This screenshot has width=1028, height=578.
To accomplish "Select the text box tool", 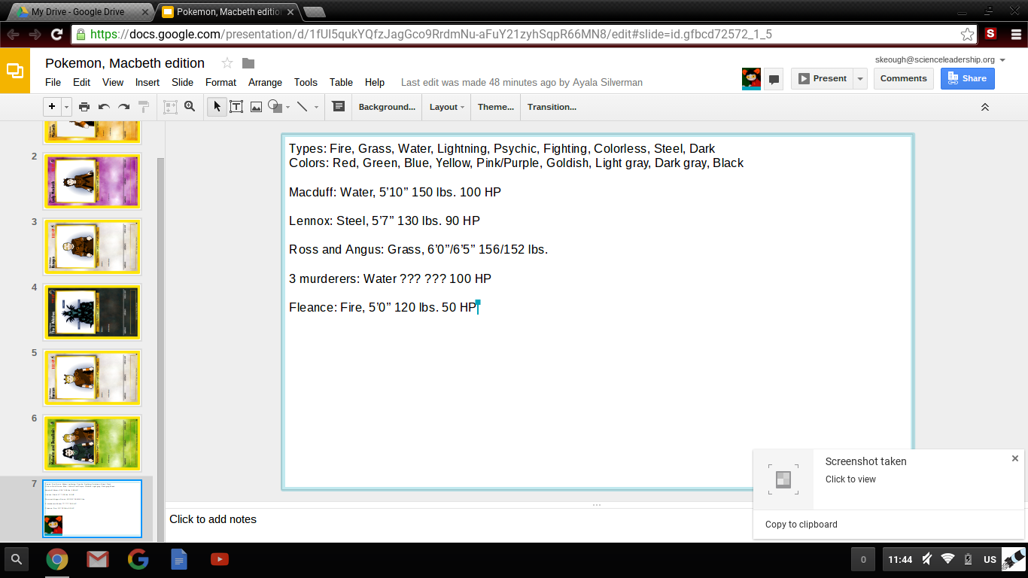I will point(236,107).
